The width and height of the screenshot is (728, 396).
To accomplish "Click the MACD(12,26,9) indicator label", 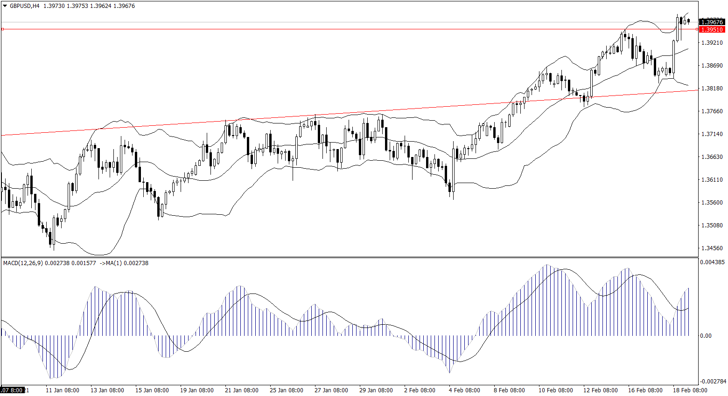I will [x=23, y=263].
